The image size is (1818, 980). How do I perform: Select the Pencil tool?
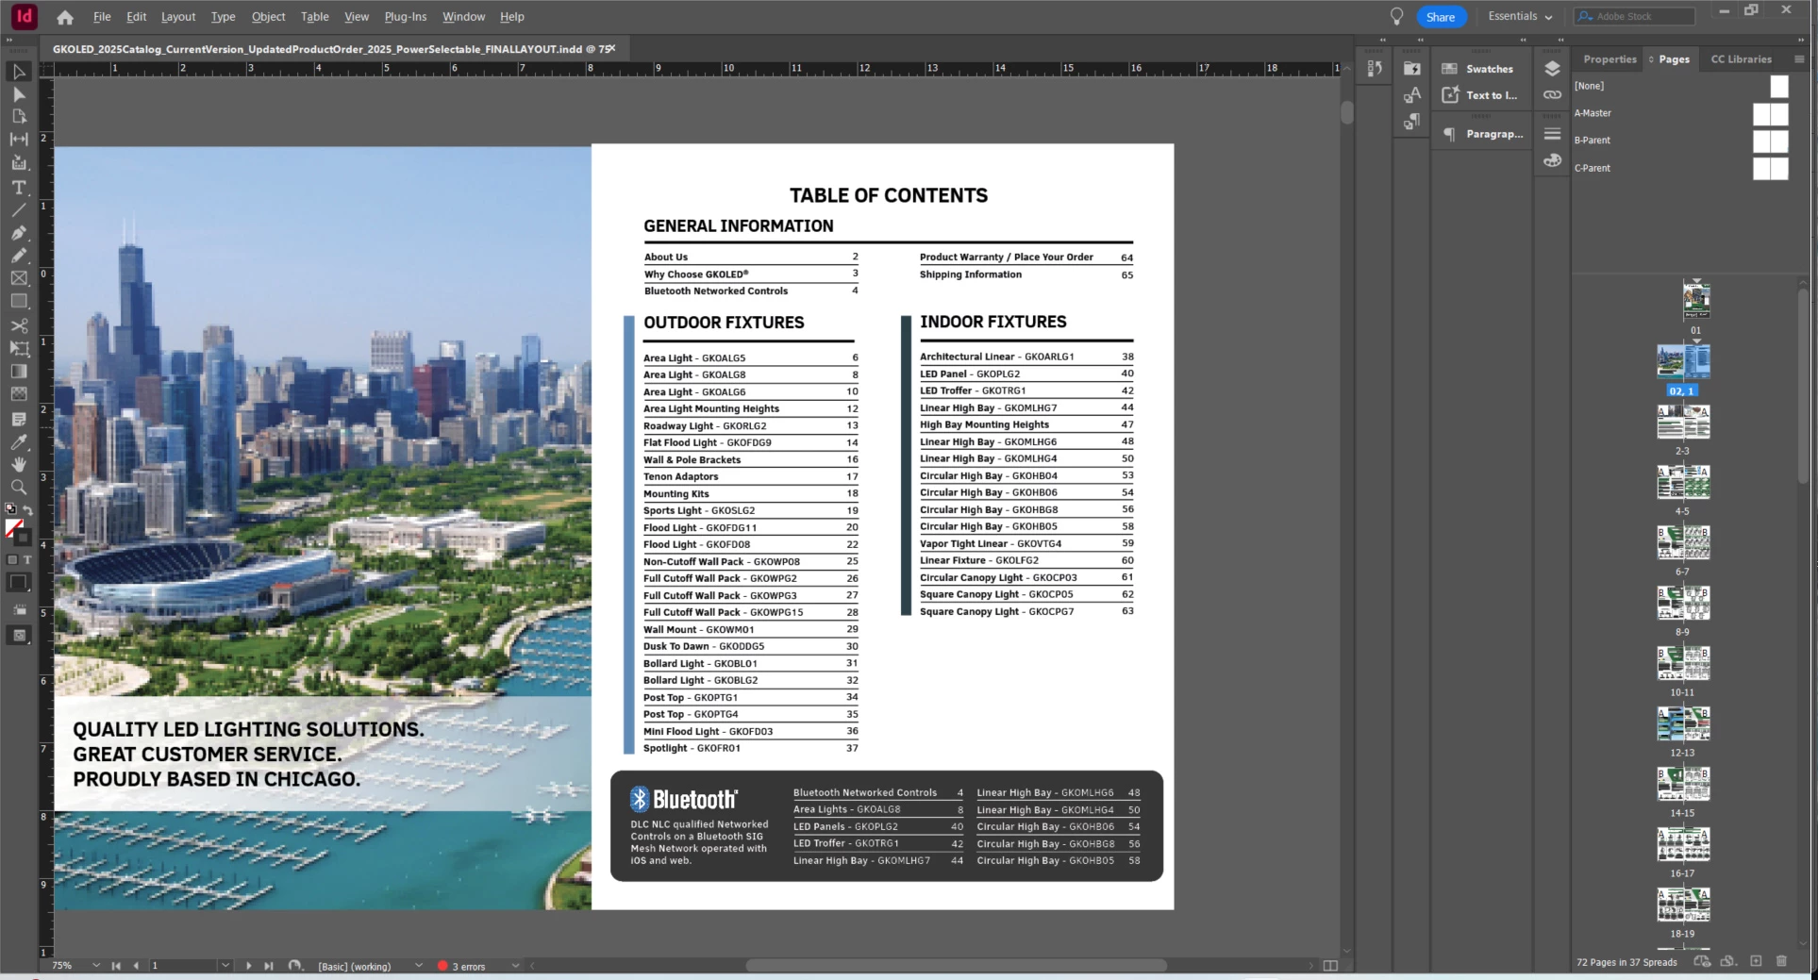[x=19, y=256]
